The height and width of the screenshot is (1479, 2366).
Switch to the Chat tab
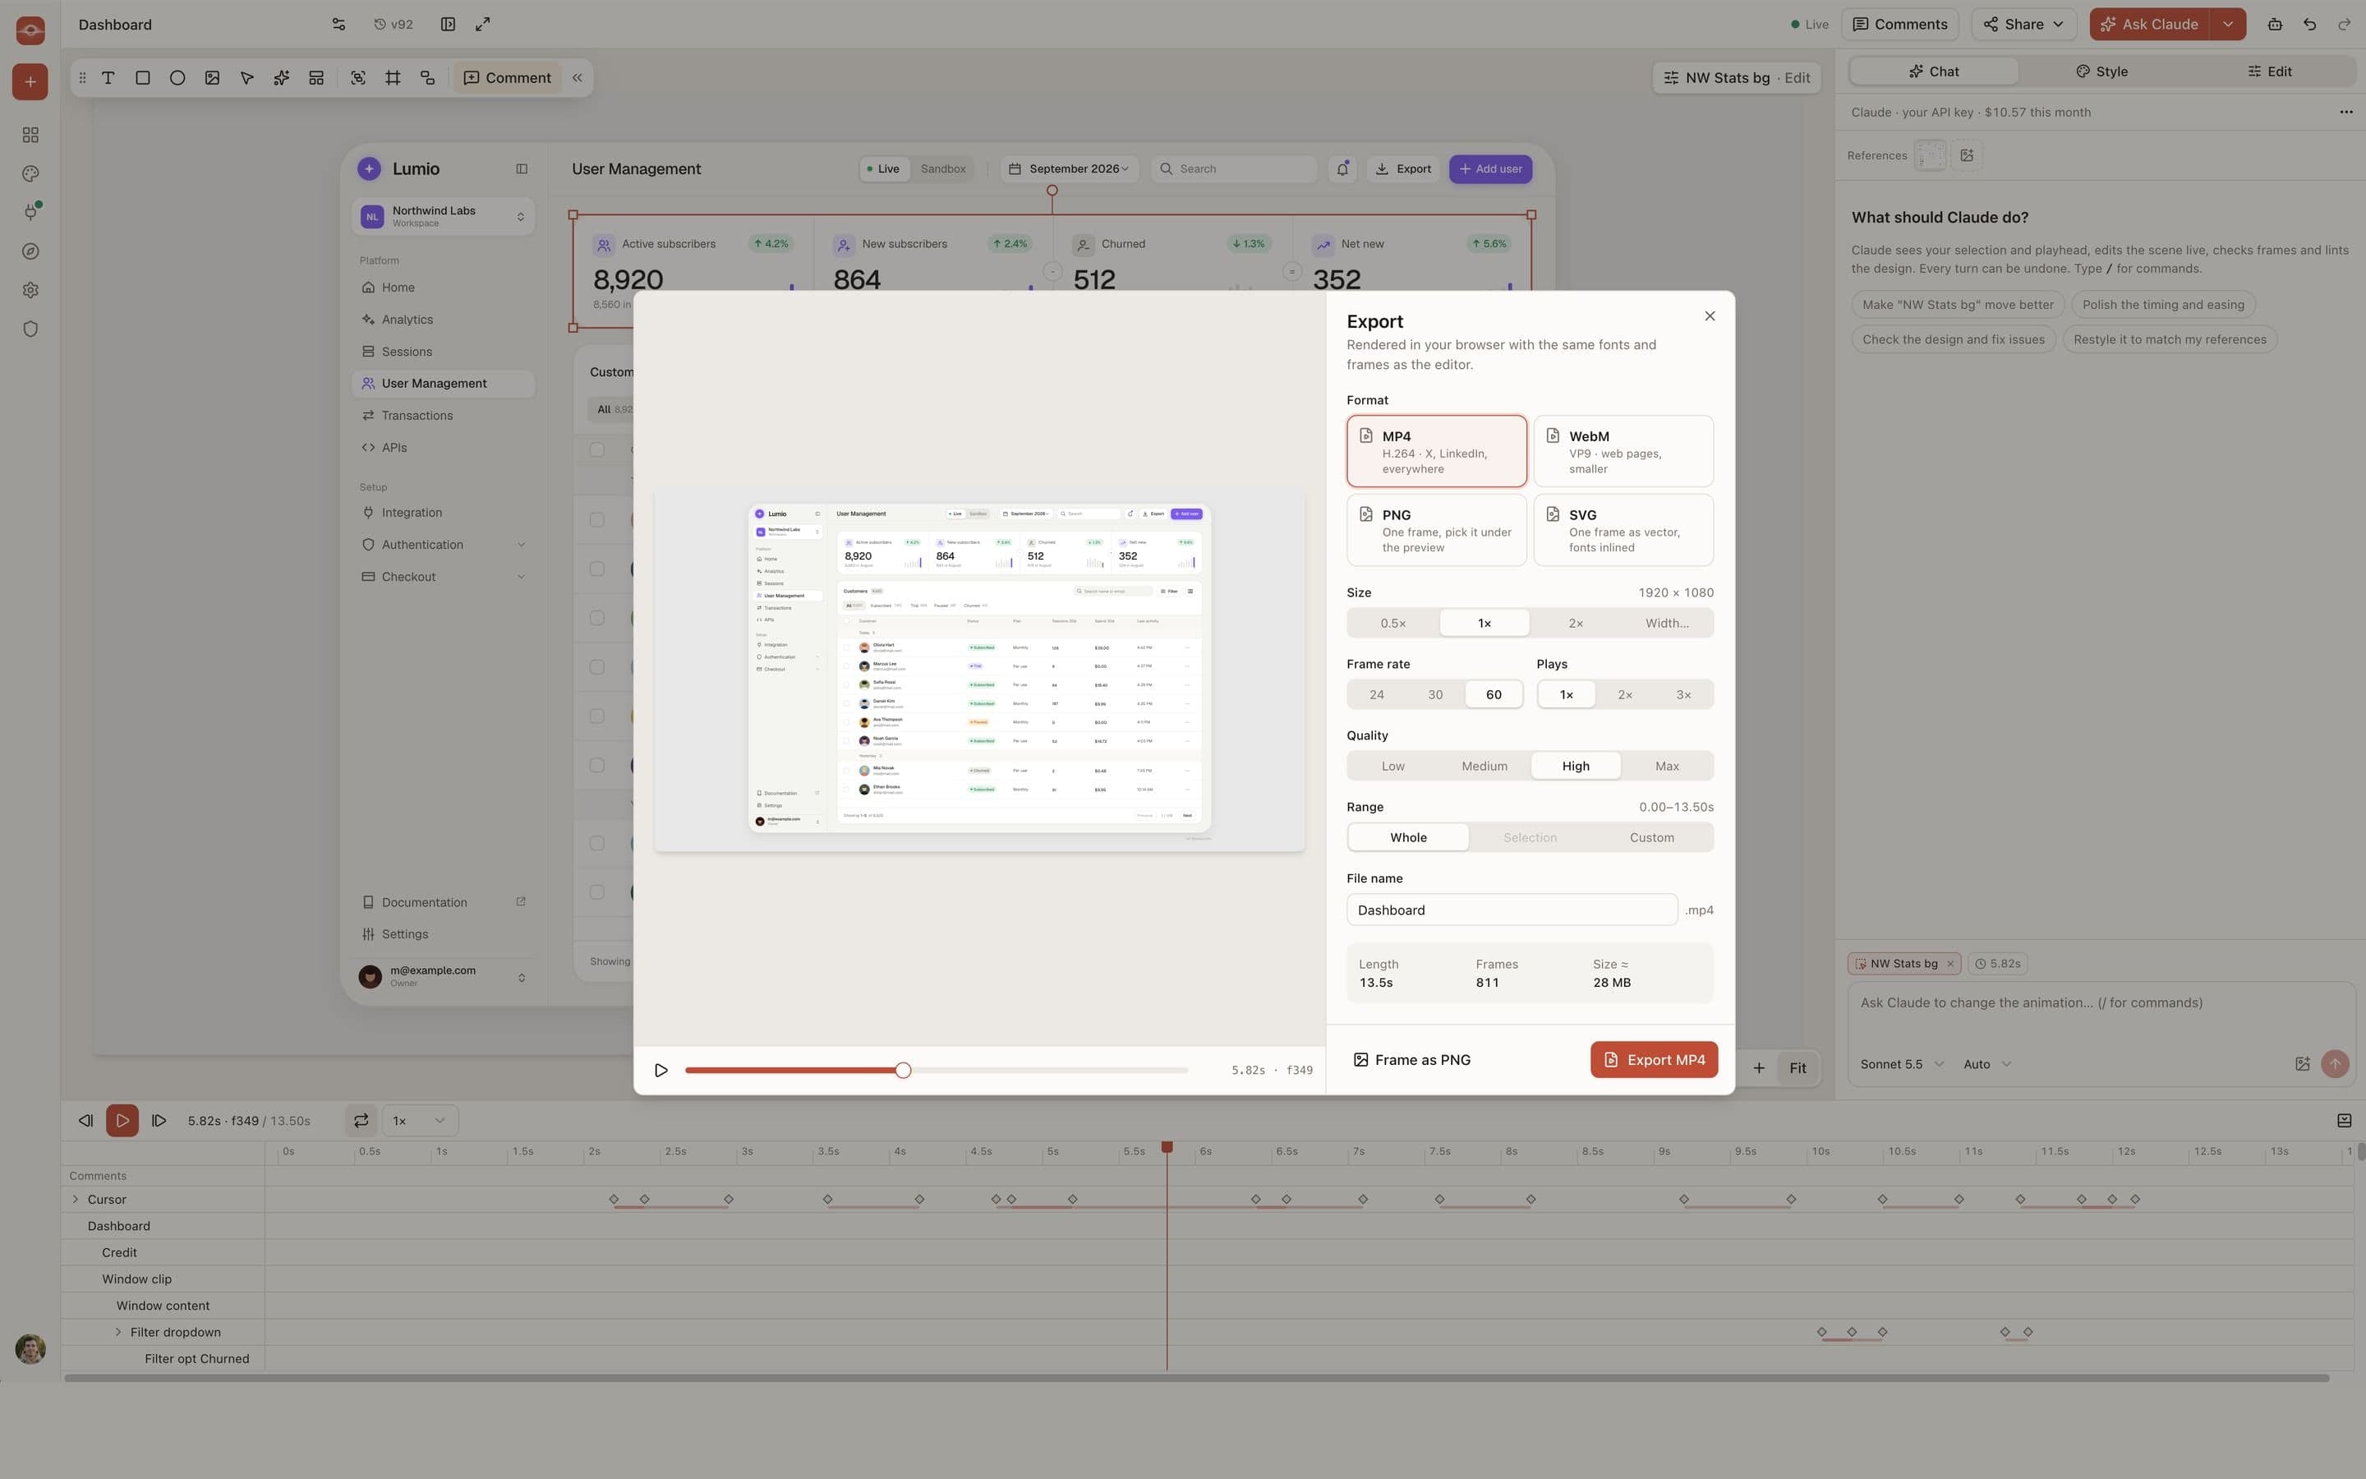[x=1934, y=71]
